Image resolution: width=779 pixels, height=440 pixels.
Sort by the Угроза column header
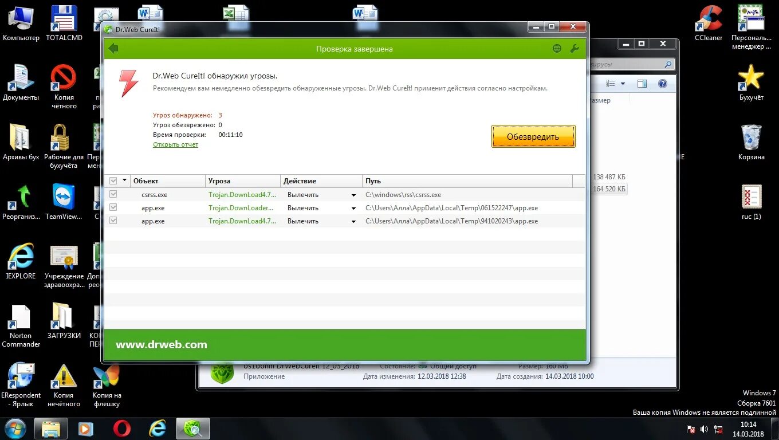[x=243, y=181]
